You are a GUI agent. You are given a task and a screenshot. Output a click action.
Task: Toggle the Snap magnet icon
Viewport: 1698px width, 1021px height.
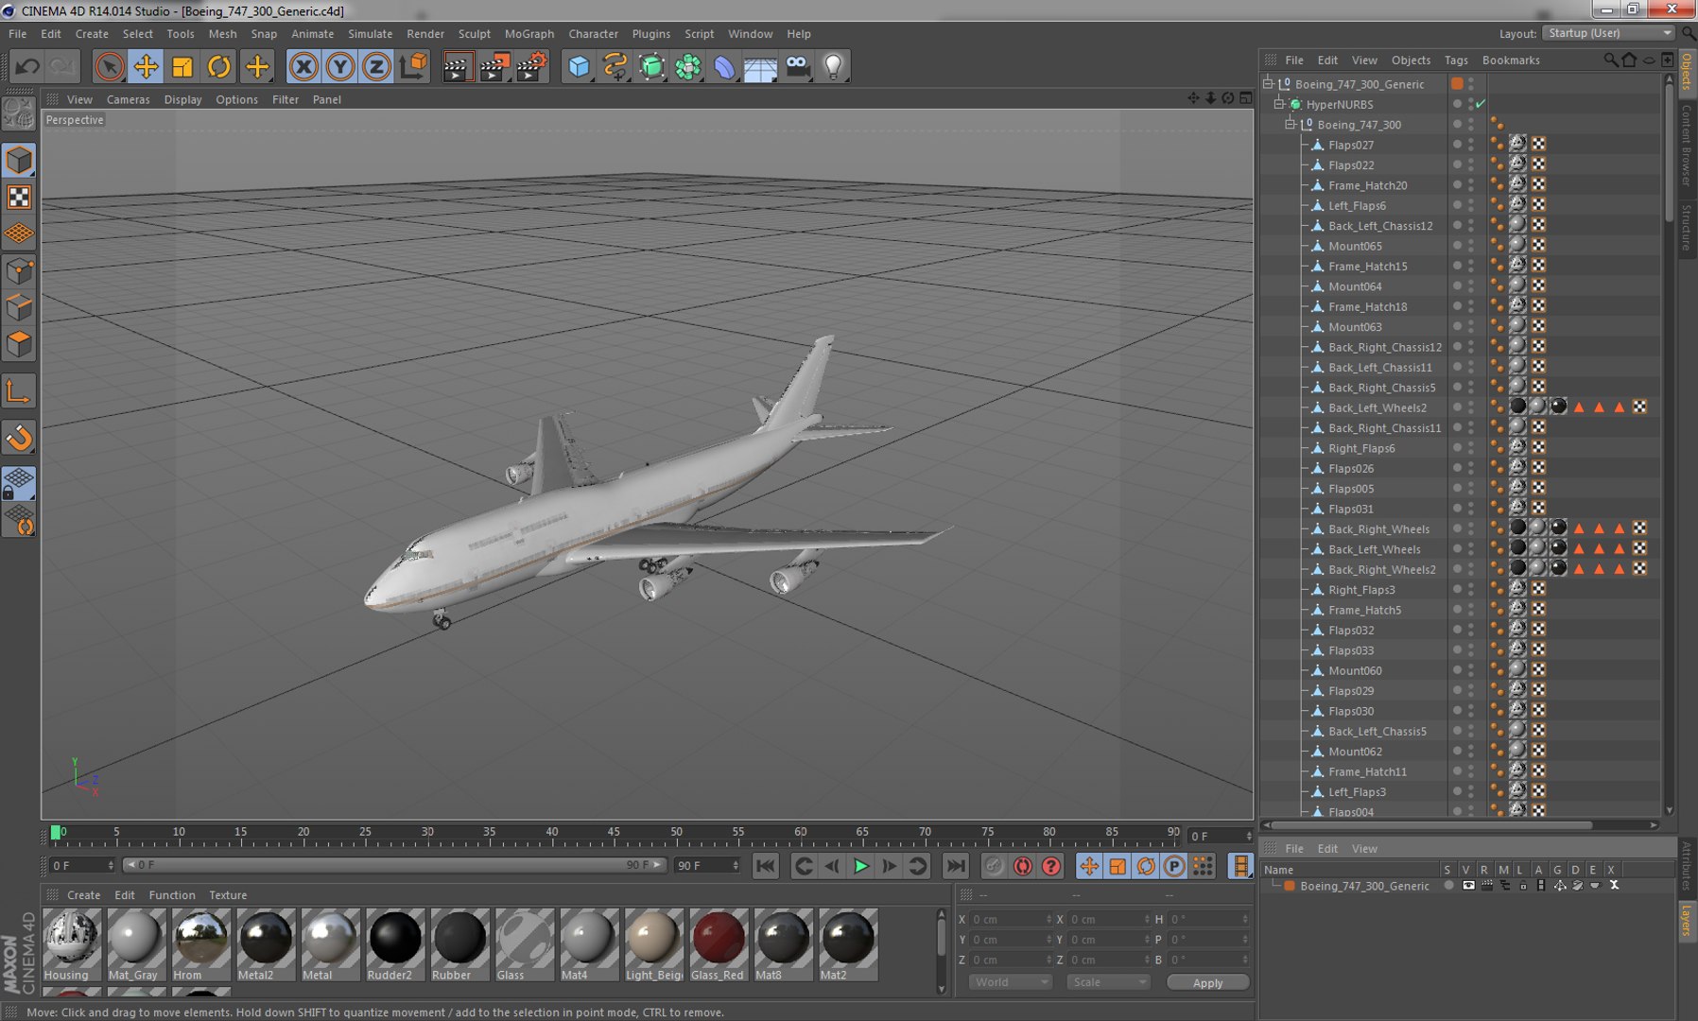(19, 438)
